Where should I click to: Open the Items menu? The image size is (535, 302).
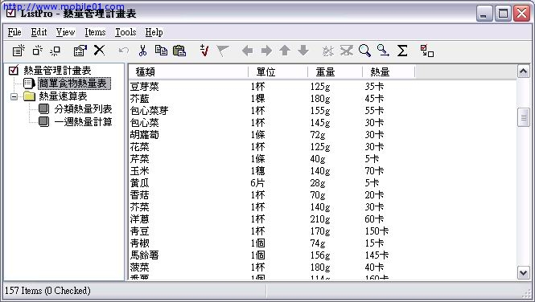point(95,32)
